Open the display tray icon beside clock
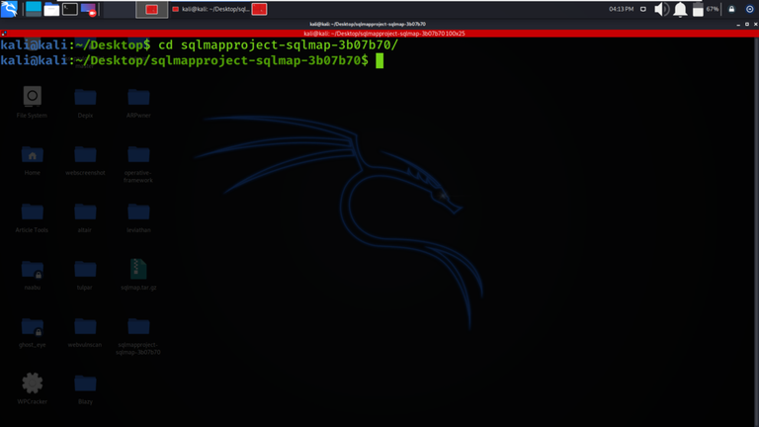Image resolution: width=759 pixels, height=427 pixels. (x=642, y=9)
